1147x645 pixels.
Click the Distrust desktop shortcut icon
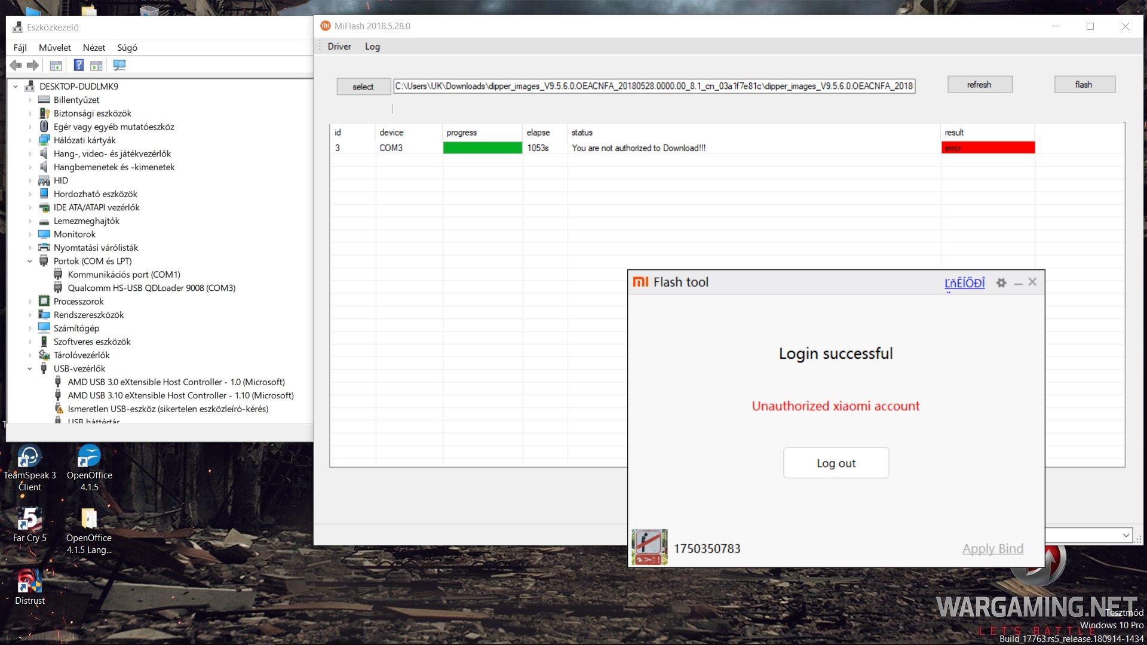[x=29, y=580]
